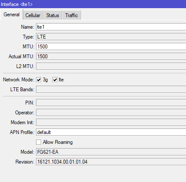Click the PIN input field
The image size is (186, 182).
click(x=111, y=103)
